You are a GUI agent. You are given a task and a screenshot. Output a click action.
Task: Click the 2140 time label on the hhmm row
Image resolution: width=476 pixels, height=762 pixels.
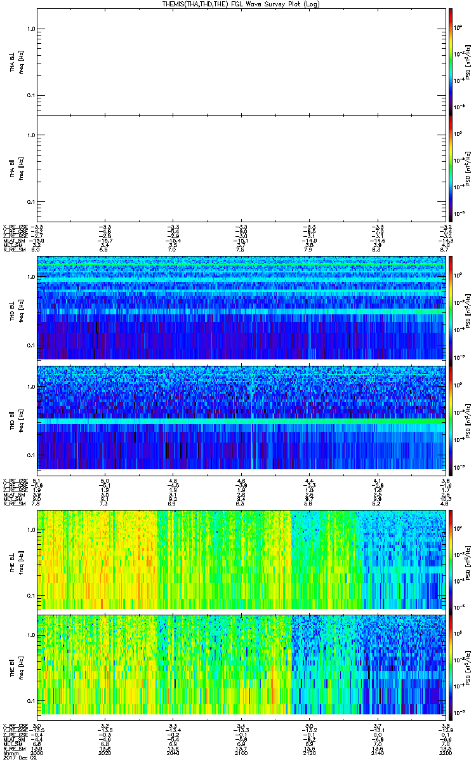tap(377, 753)
